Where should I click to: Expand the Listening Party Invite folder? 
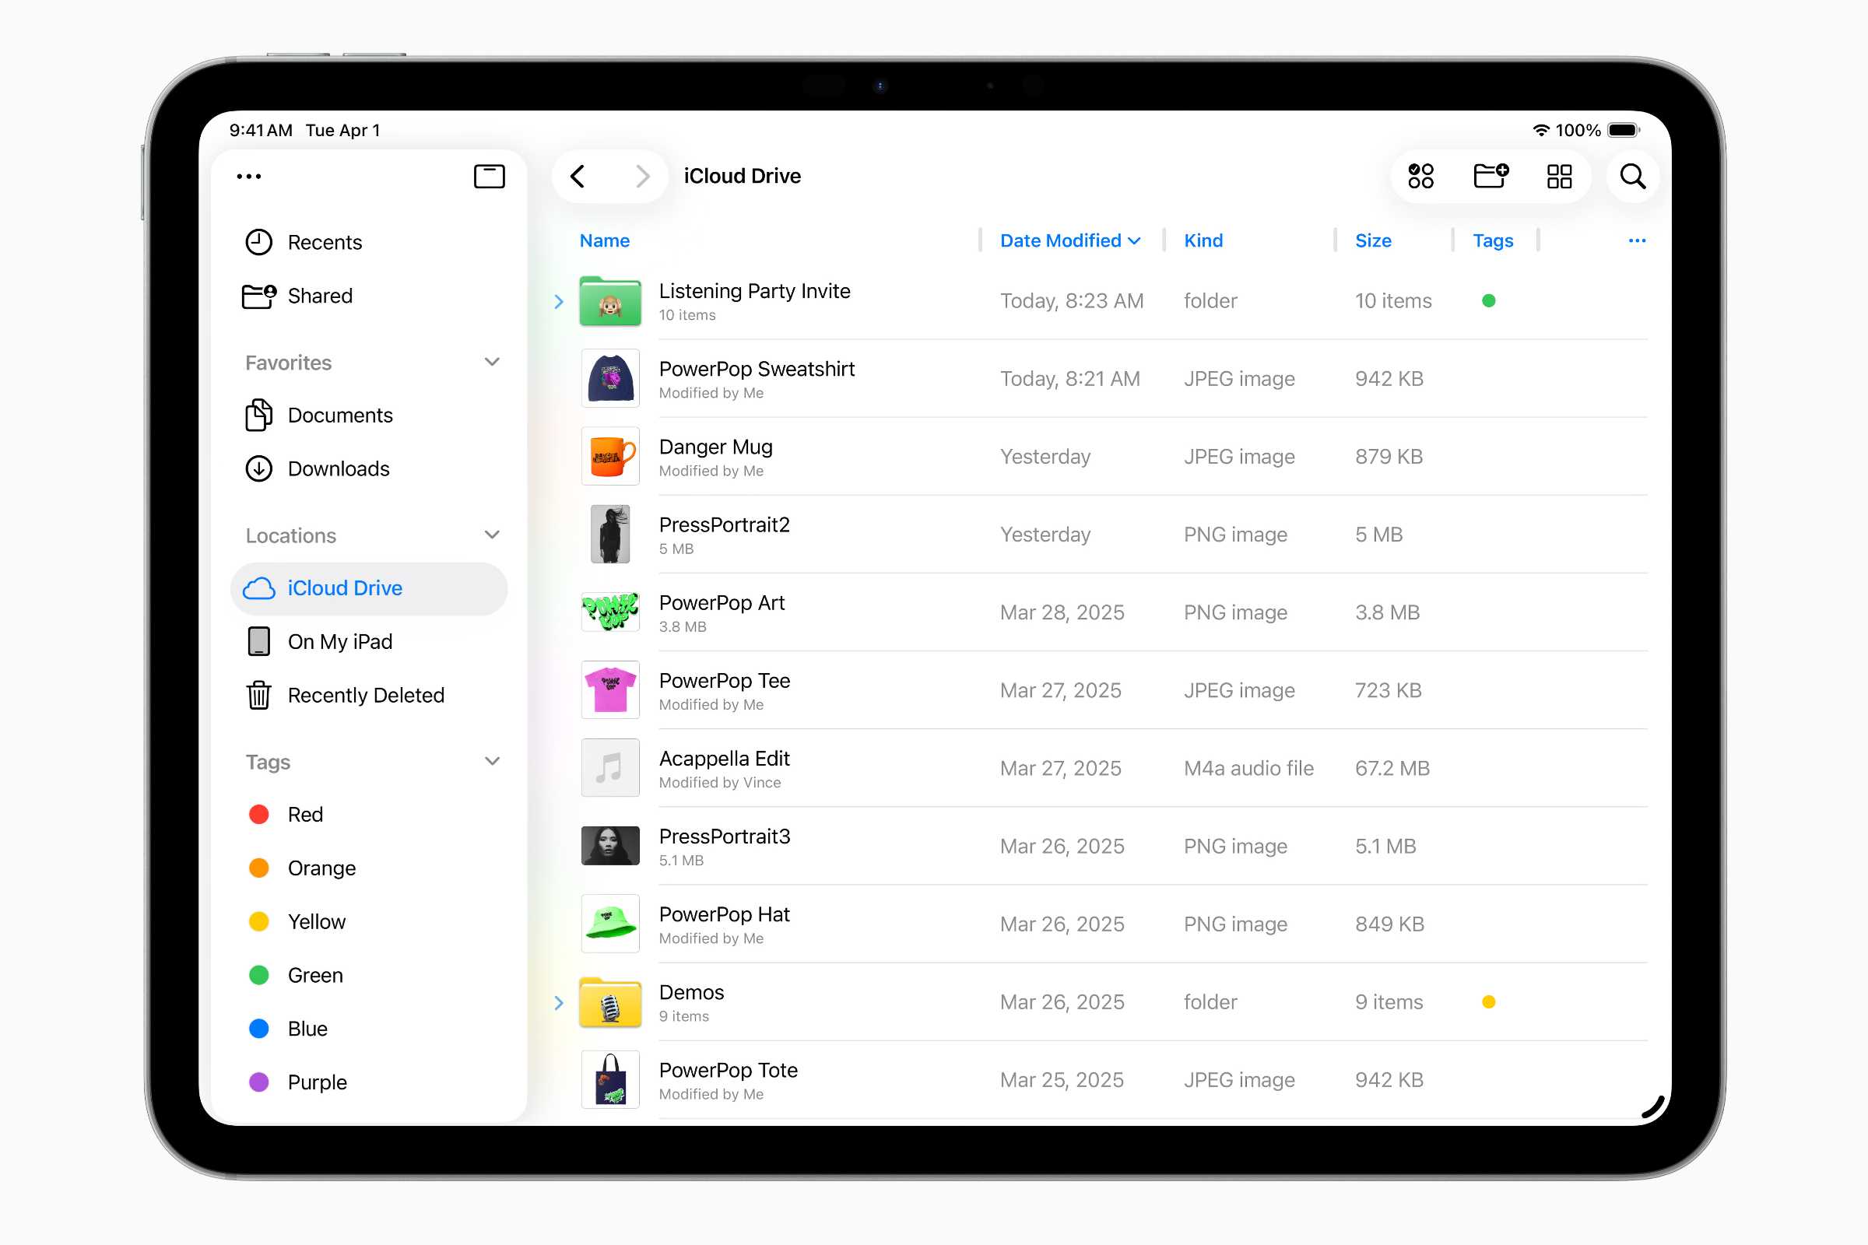click(559, 302)
